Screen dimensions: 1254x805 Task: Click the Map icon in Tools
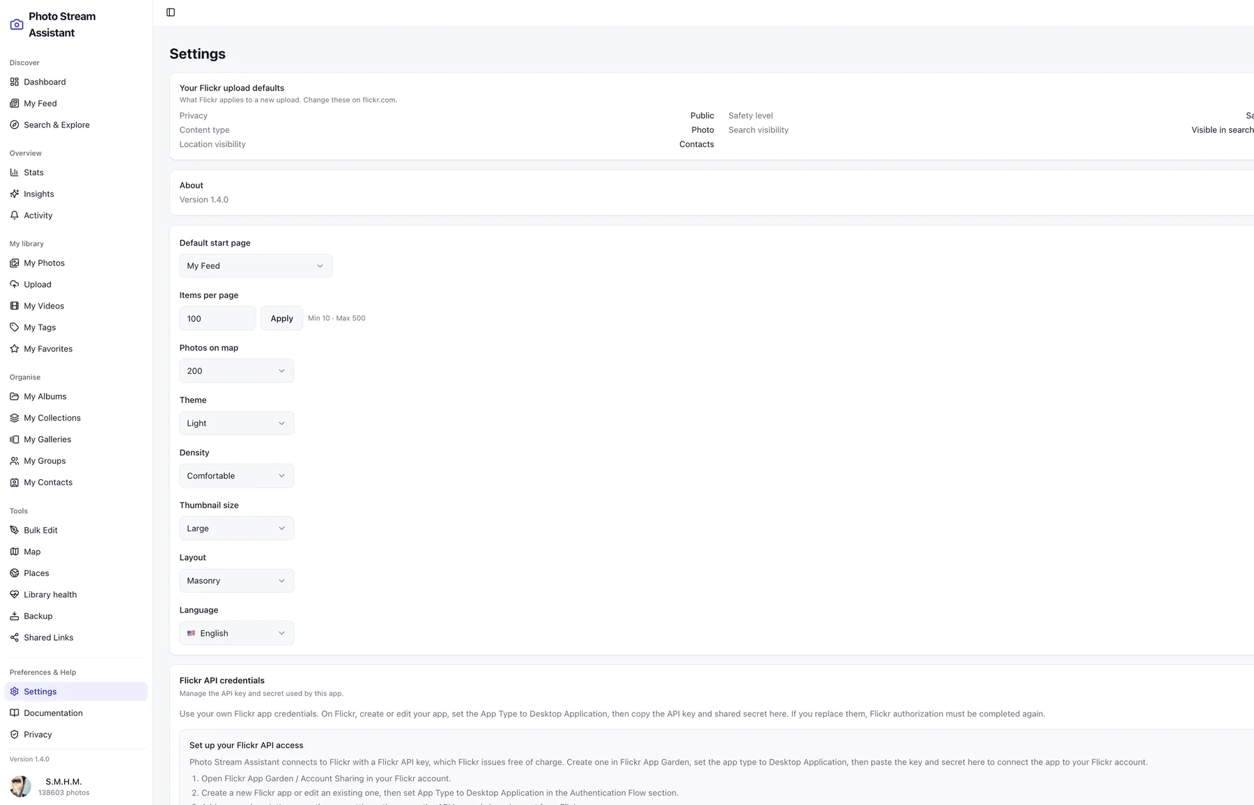(15, 552)
